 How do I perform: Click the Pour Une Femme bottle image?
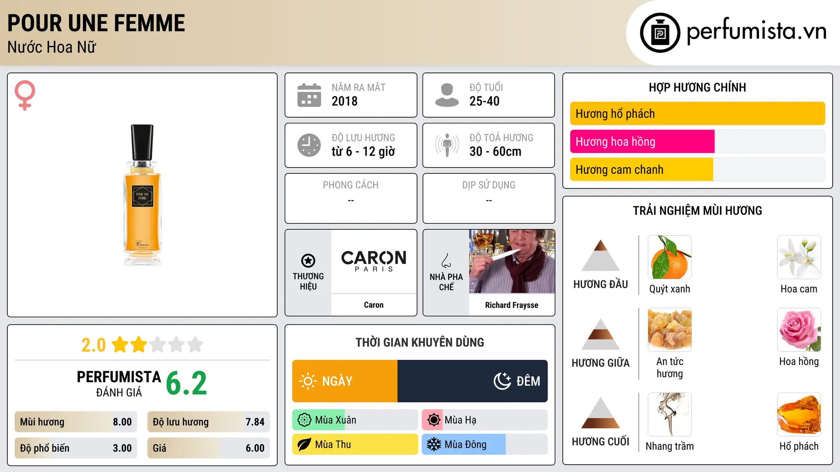[x=142, y=195]
